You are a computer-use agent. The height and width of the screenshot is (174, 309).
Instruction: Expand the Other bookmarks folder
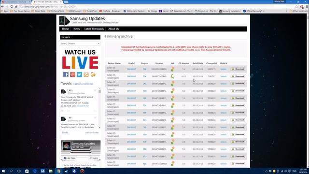click(x=298, y=11)
